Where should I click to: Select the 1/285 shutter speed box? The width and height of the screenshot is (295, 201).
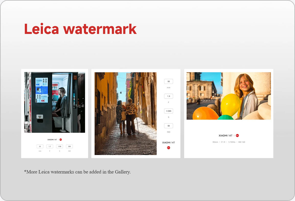(169, 111)
